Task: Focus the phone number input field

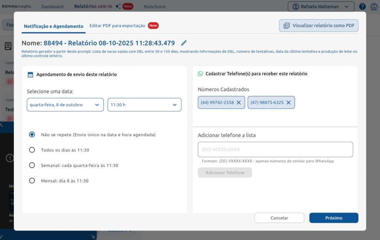Action: [275, 150]
